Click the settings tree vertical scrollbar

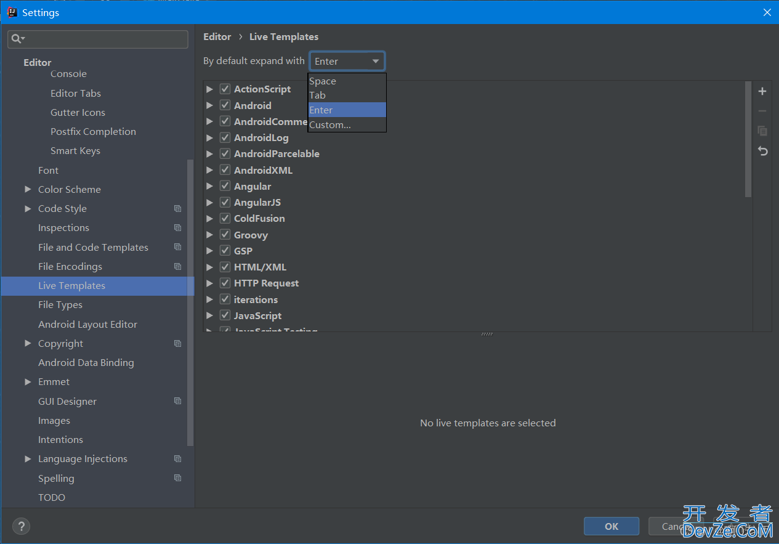[x=190, y=302]
